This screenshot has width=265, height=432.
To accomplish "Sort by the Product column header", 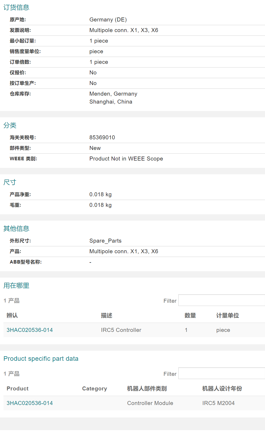I will [17, 389].
